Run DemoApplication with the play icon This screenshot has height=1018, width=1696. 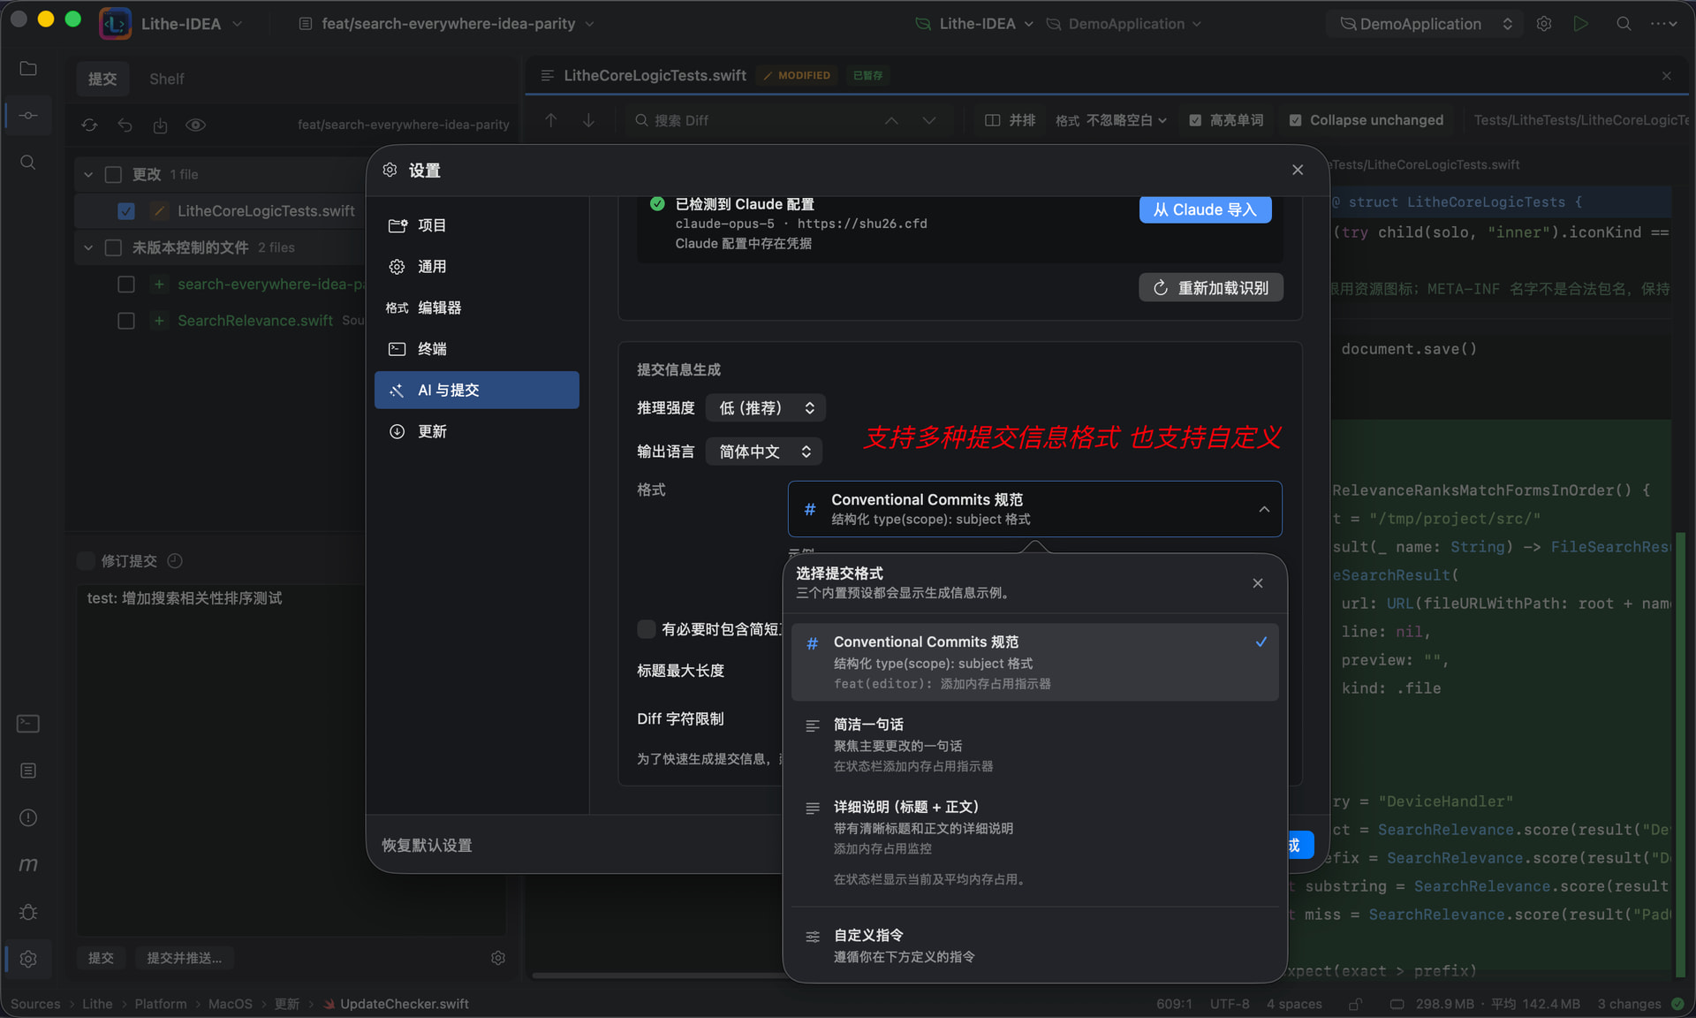[x=1581, y=24]
